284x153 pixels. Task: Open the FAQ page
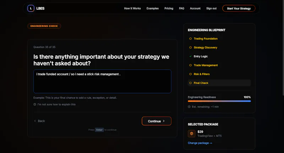(x=181, y=8)
